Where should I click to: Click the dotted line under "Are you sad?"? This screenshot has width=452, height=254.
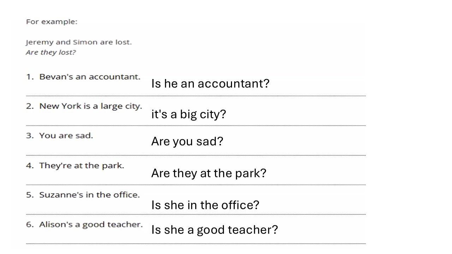point(196,155)
